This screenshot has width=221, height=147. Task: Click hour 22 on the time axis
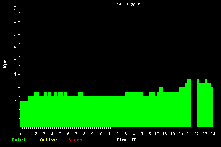[196, 134]
